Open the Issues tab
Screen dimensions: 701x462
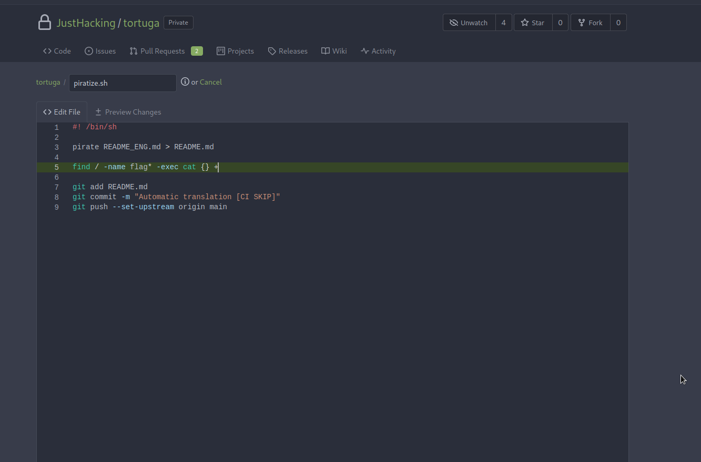[100, 51]
